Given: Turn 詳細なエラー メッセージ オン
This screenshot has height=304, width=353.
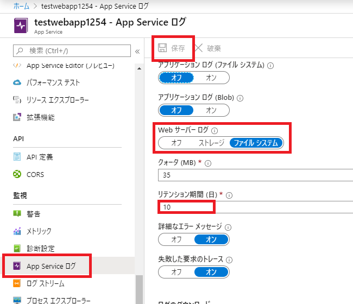Looking at the screenshot, I should [x=211, y=239].
